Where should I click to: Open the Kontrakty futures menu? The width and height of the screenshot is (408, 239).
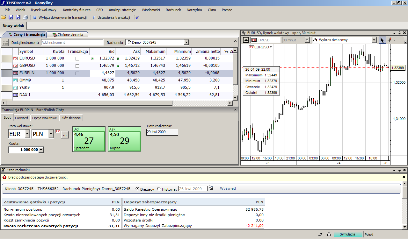pyautogui.click(x=77, y=10)
